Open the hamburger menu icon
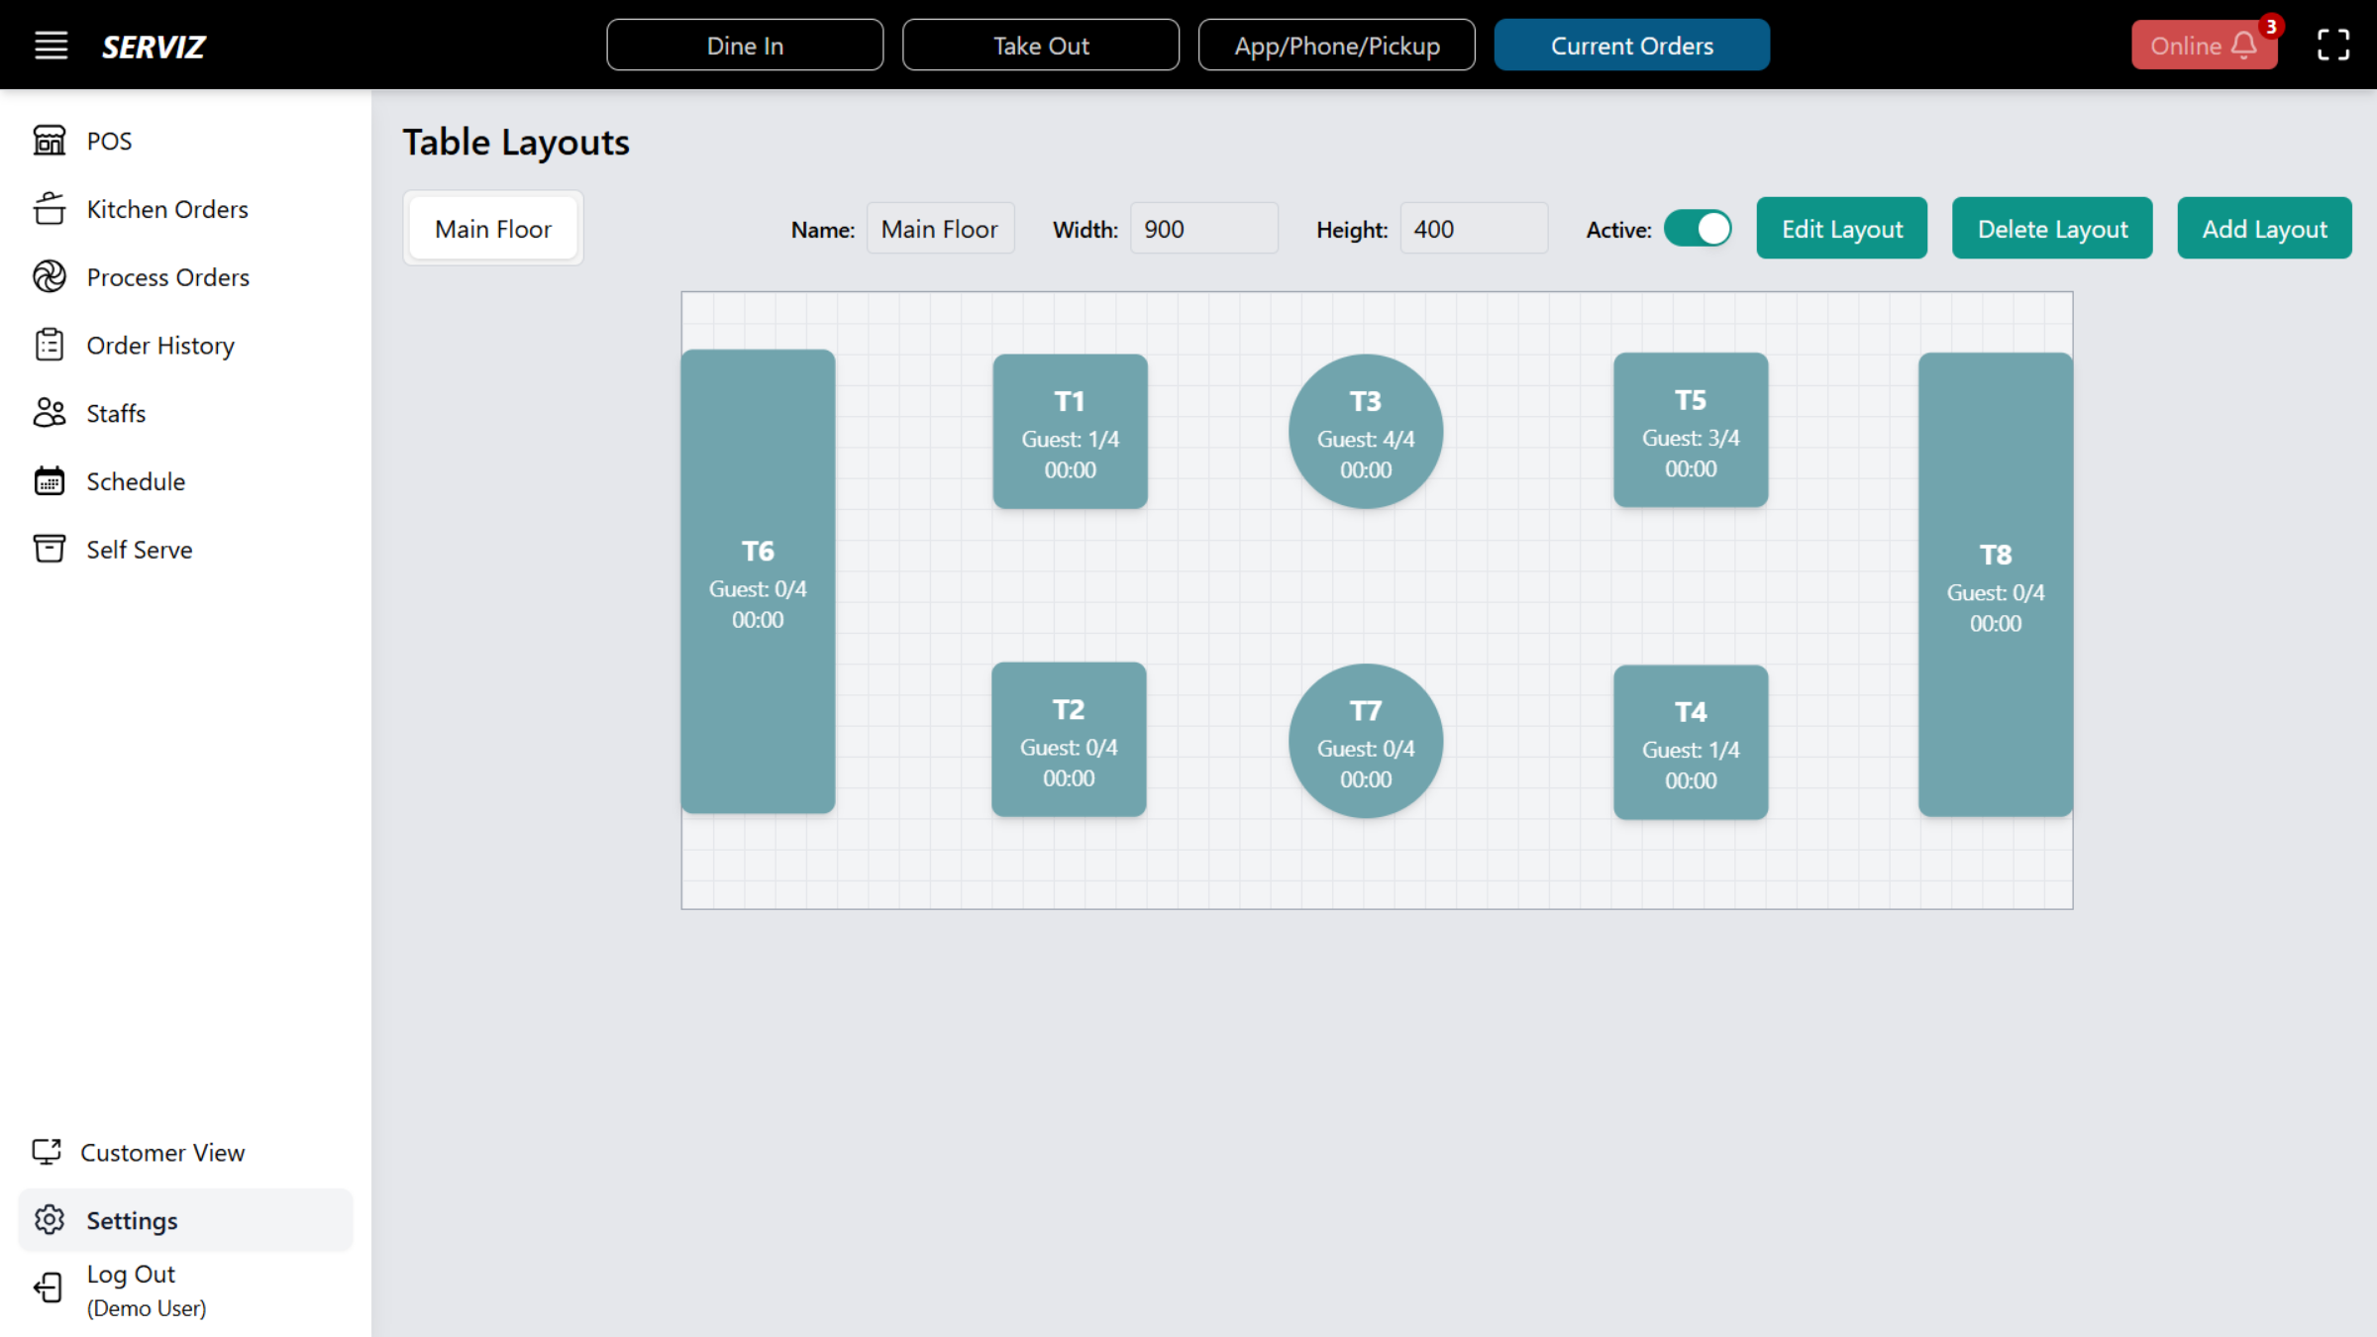2377x1337 pixels. [52, 46]
